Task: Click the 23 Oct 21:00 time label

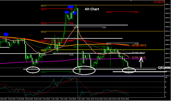Action: (x=12, y=99)
